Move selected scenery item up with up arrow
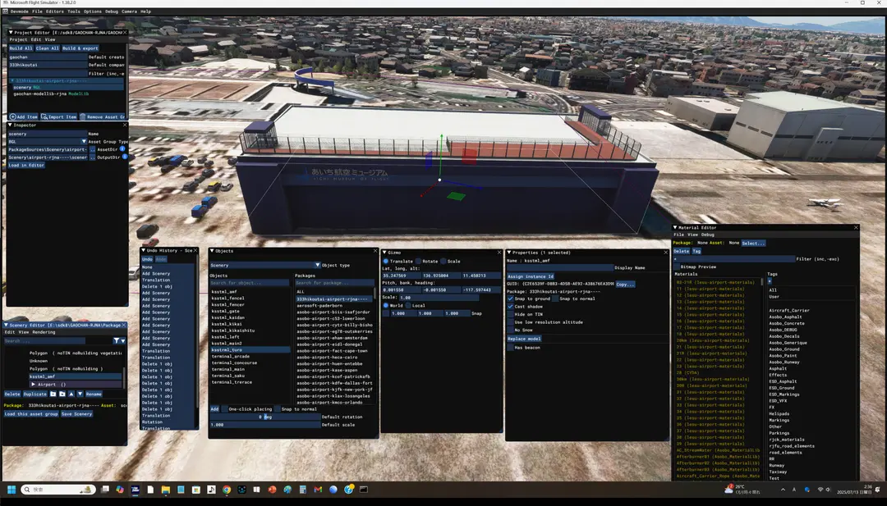The width and height of the screenshot is (887, 506). 71,394
